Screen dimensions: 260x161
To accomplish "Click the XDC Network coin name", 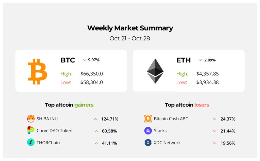I will pyautogui.click(x=167, y=143).
